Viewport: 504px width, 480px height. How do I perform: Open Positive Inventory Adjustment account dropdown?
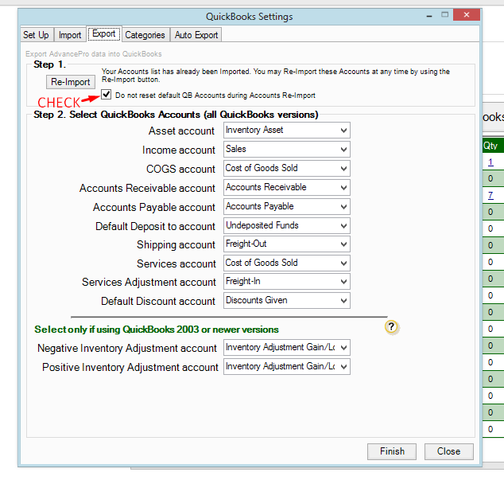tap(286, 366)
